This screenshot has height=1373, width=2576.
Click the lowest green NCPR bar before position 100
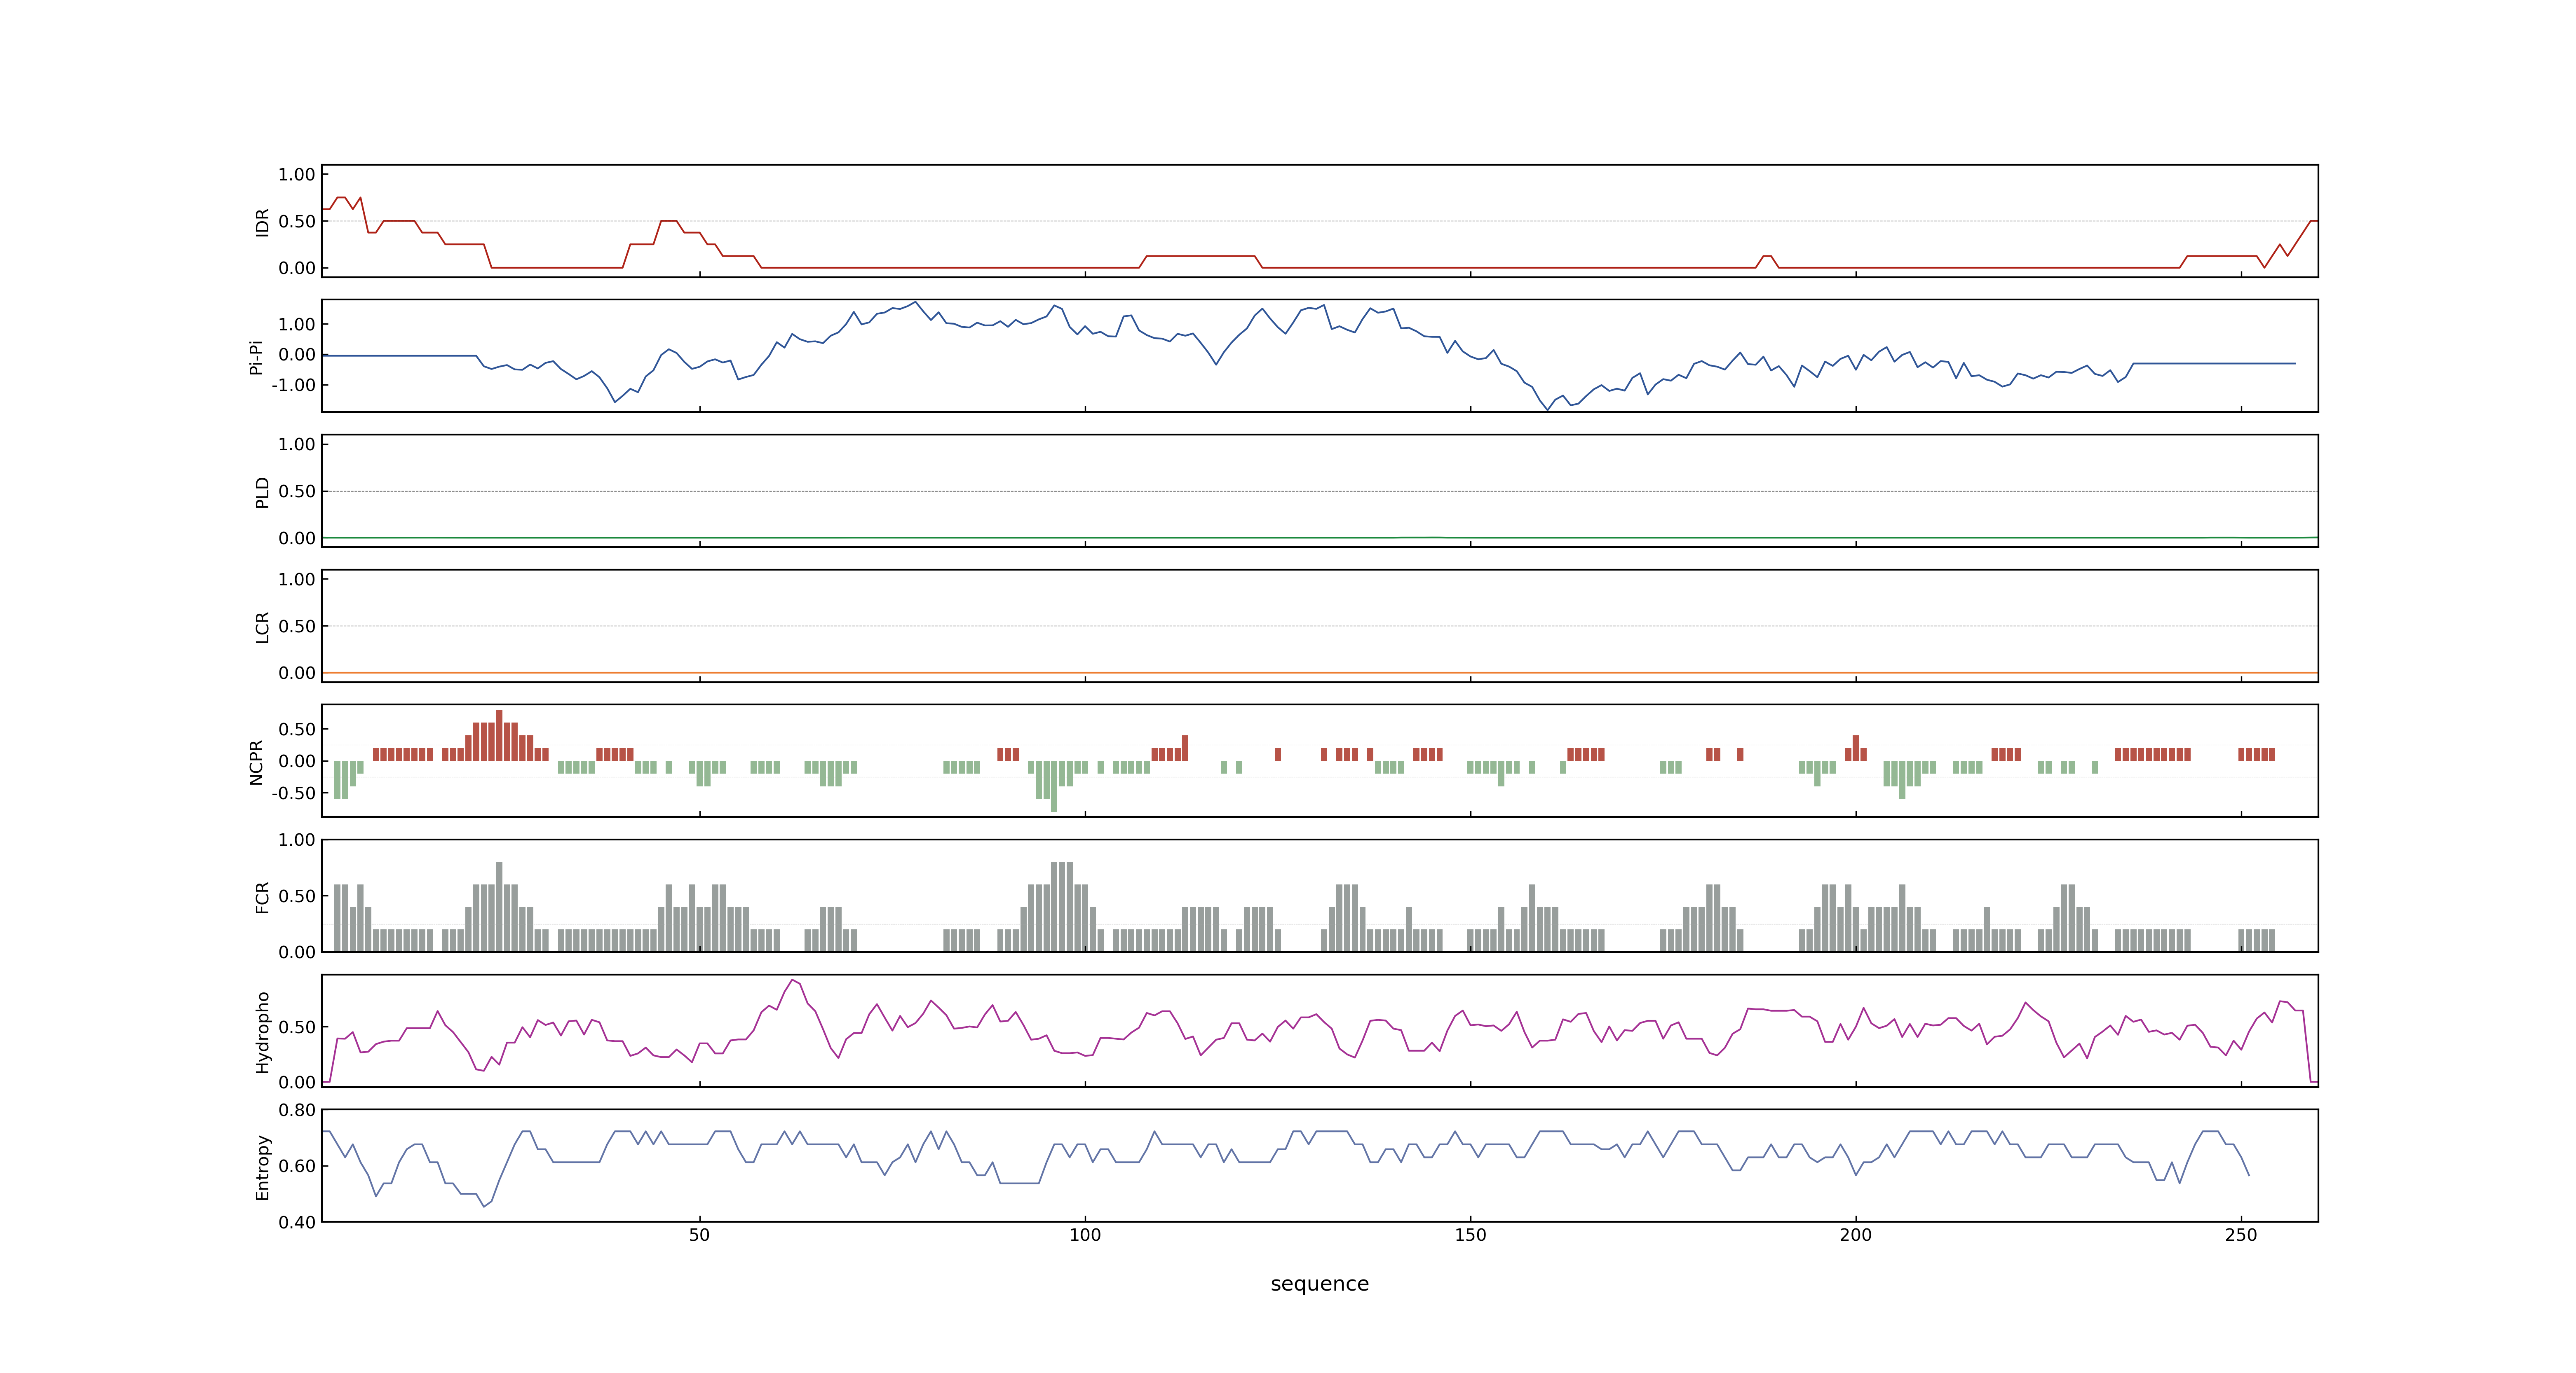coord(1054,786)
